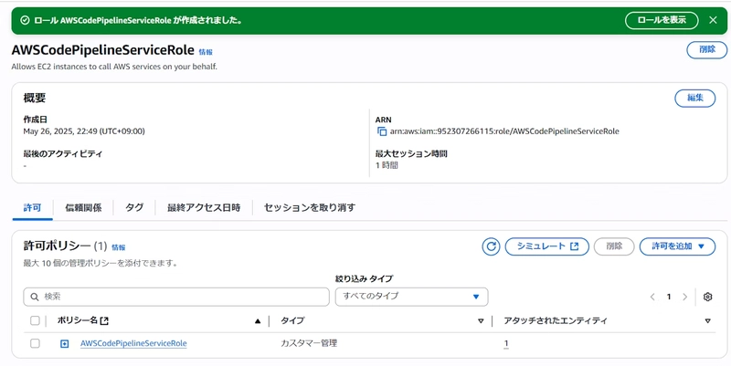Open the すべてのタイプ filter dropdown
The image size is (731, 366).
(412, 296)
